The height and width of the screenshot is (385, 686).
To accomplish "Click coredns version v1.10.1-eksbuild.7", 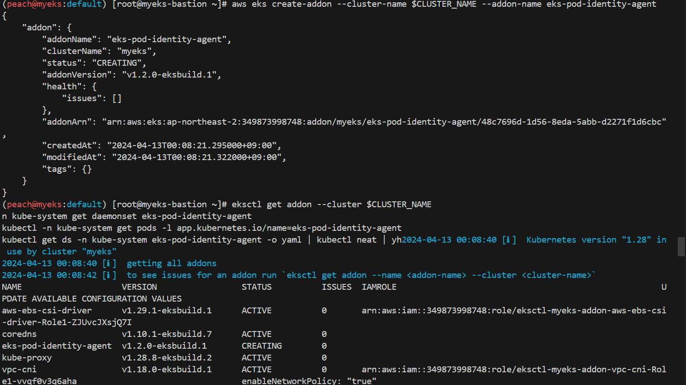I will click(x=167, y=334).
